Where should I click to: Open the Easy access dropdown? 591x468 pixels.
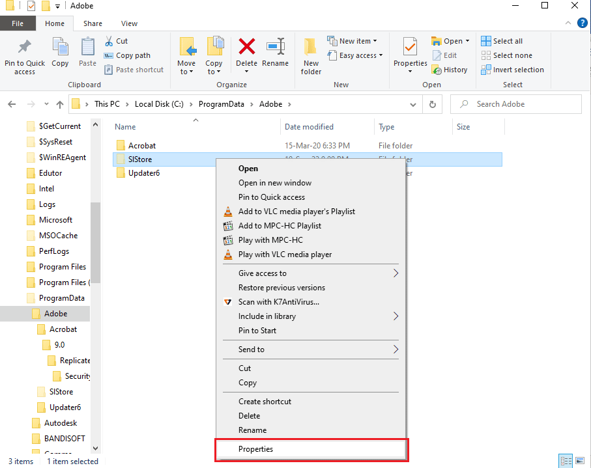pyautogui.click(x=381, y=55)
